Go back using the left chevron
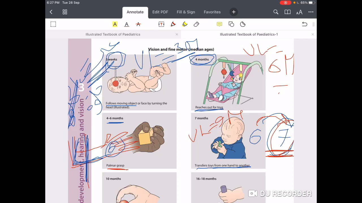Screen dimensions: 362x203 pyautogui.click(x=51, y=12)
